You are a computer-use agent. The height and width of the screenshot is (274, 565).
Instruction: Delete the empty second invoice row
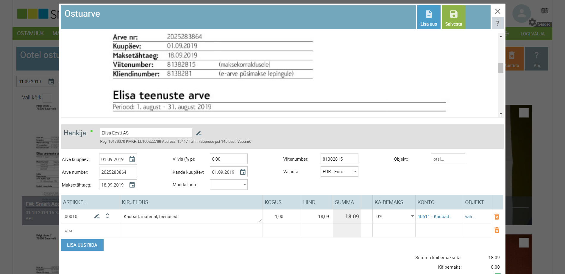click(x=497, y=230)
